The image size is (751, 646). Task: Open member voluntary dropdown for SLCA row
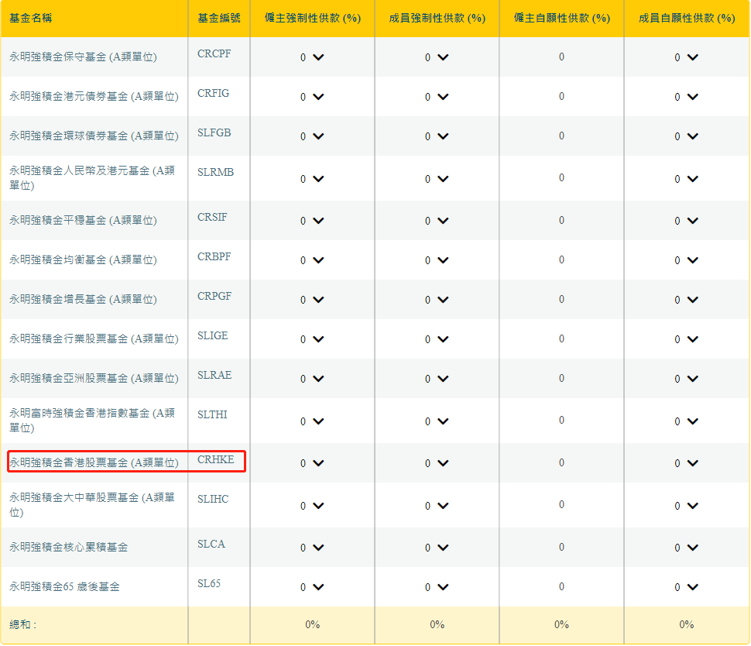tap(686, 548)
